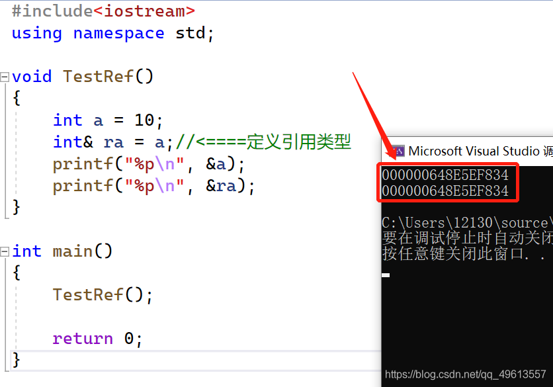Image resolution: width=553 pixels, height=387 pixels.
Task: Collapse the main function code block
Action: tap(5, 251)
